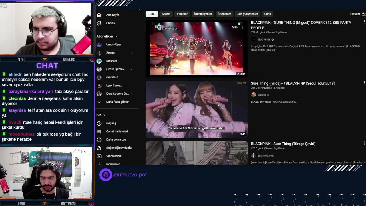The width and height of the screenshot is (366, 206).
Task: Click globe icon next to @umutvalper
Action: [x=106, y=175]
